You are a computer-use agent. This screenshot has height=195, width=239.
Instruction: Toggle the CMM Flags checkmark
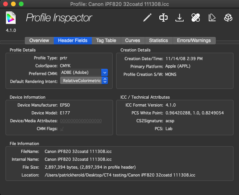62,129
